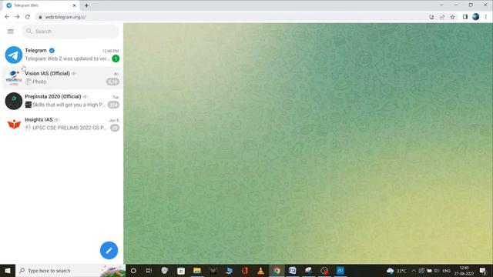Click the unread counter on PrepInsta chat
Screen dimensions: 493x277
tap(113, 105)
